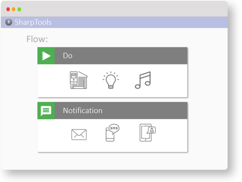
Task: Click the envelope icon to configure email
Action: pos(79,134)
